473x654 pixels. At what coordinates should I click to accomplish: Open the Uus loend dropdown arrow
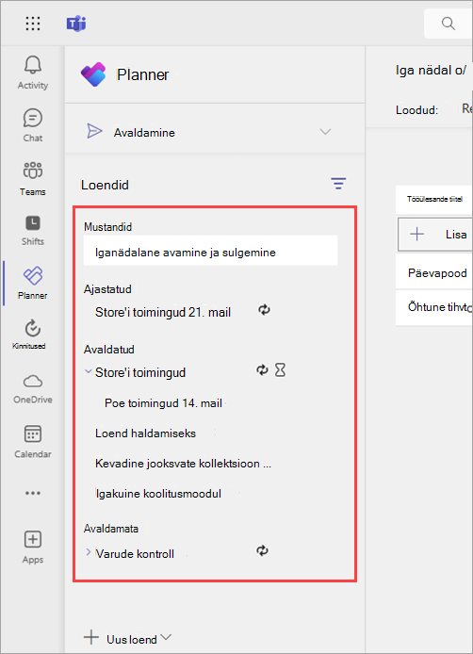point(166,637)
